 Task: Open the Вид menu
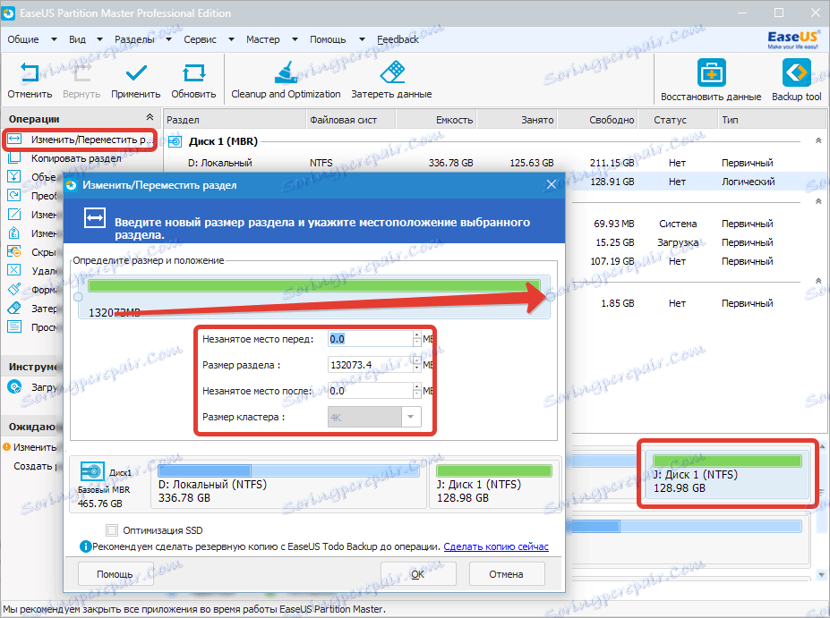point(77,39)
